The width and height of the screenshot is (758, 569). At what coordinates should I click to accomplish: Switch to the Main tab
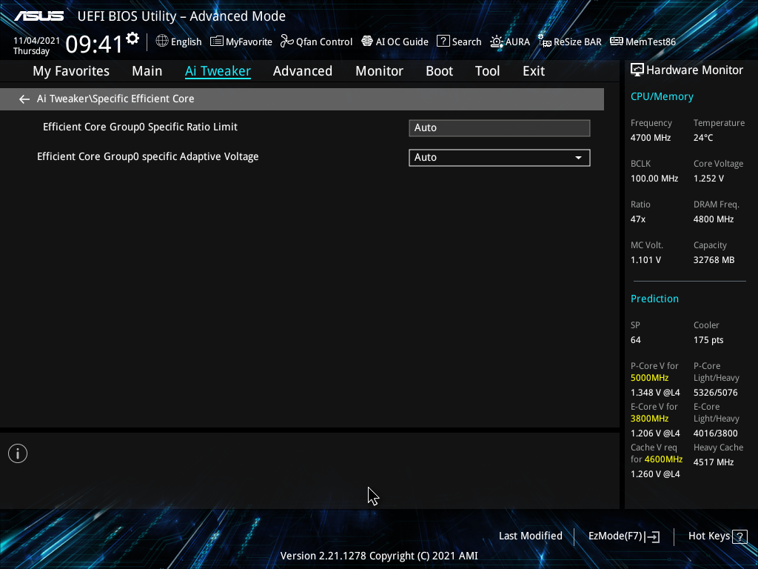[x=147, y=71]
